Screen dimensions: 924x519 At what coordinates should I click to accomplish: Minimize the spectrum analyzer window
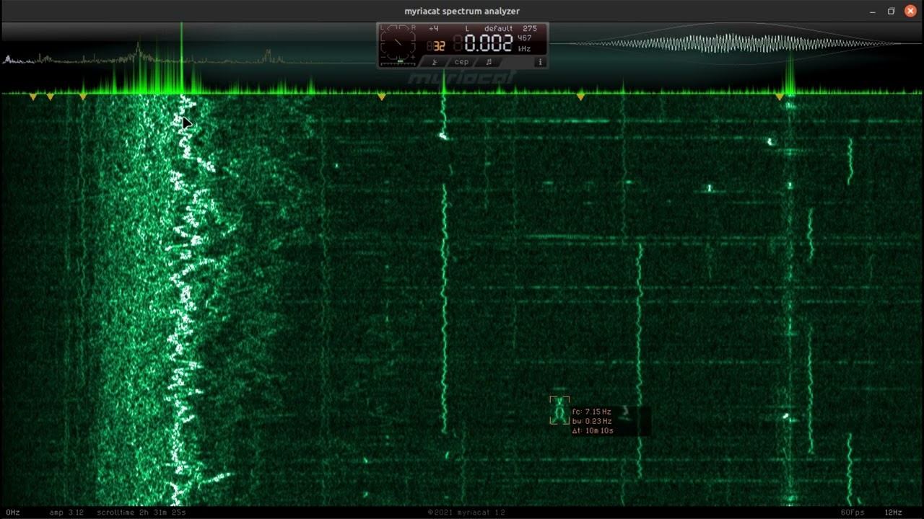coord(873,11)
